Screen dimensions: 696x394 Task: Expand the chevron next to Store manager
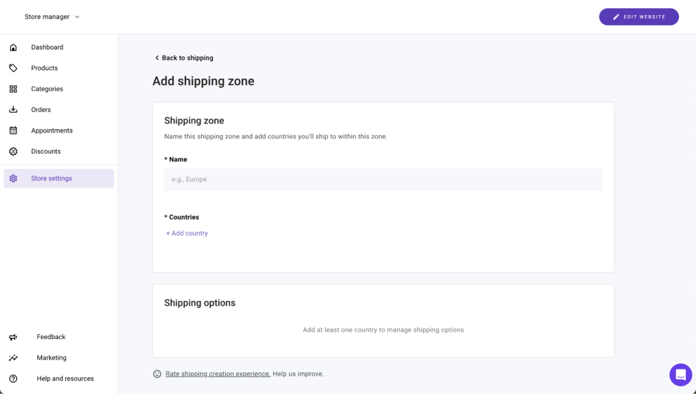coord(77,16)
